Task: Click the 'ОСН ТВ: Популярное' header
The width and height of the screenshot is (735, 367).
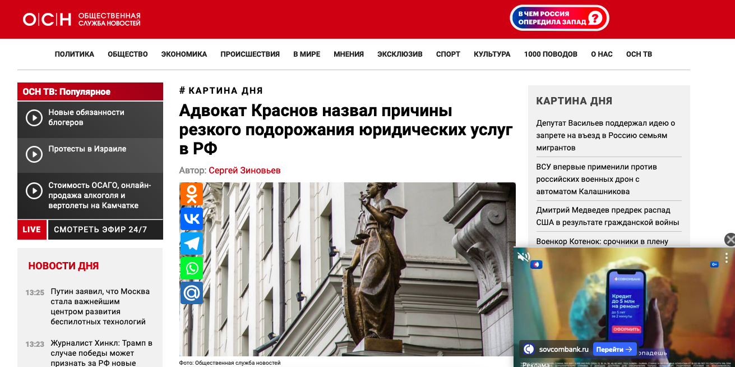Action: [90, 91]
